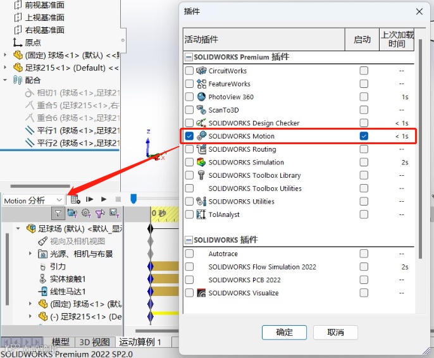This screenshot has width=434, height=358.
Task: Click the No Filter funnel icon
Action: pyautogui.click(x=58, y=213)
